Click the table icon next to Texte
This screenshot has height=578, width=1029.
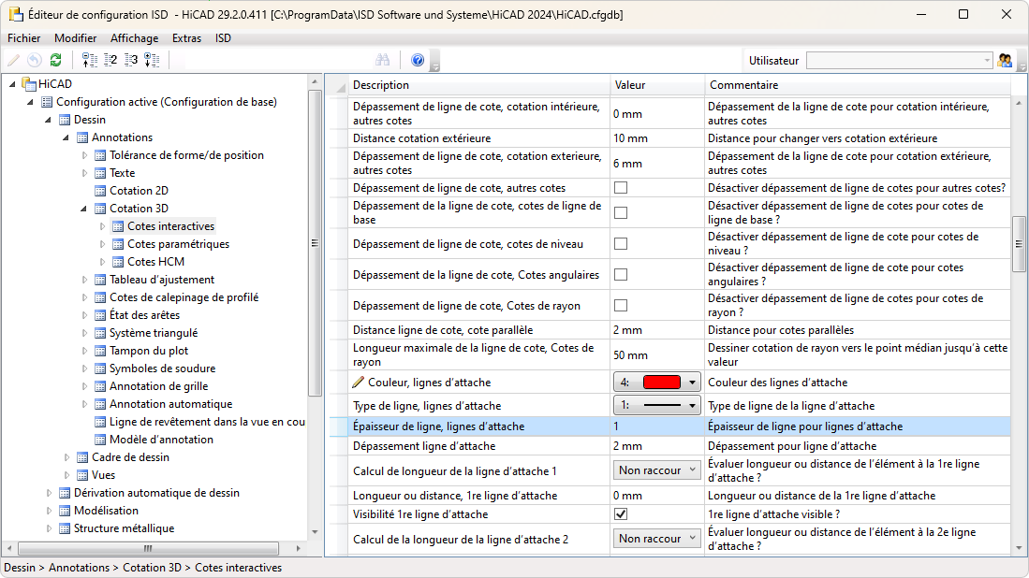[x=100, y=173]
